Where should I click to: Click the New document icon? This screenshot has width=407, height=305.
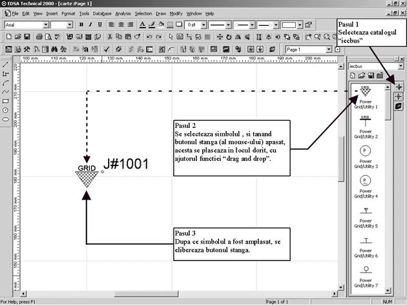8,37
